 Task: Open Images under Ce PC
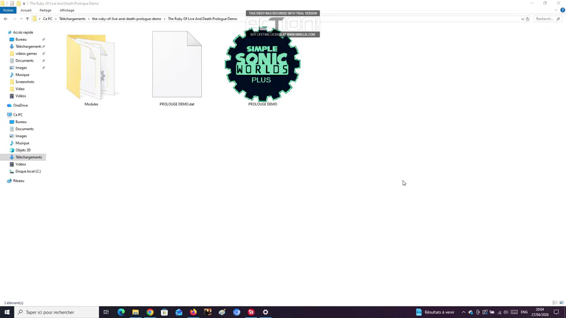tap(21, 136)
